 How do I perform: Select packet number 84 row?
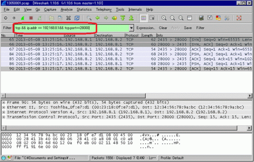pos(126,54)
